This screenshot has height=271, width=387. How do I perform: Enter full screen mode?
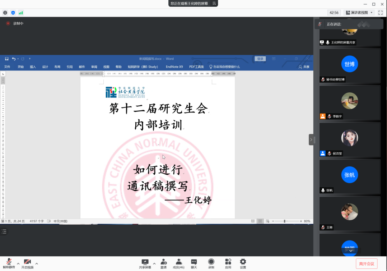click(381, 13)
